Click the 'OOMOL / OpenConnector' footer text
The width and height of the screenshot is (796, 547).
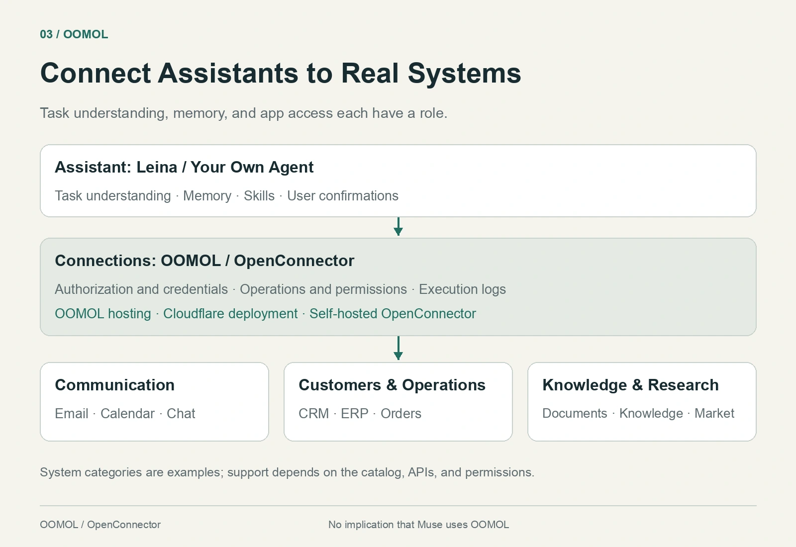(x=100, y=525)
